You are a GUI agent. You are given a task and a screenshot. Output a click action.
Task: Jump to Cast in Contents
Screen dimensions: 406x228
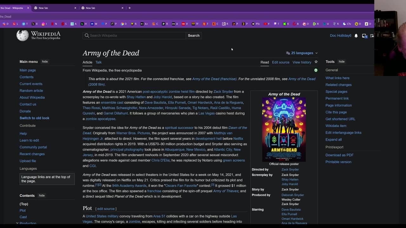tap(23, 217)
